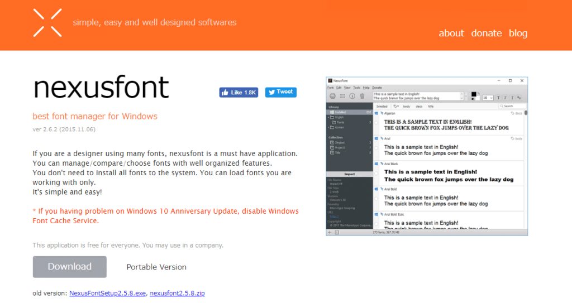The height and width of the screenshot is (303, 572).
Task: Open the Tools menu in NexusFont window
Action: click(x=356, y=88)
